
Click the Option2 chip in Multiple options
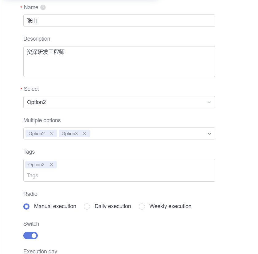click(x=37, y=133)
